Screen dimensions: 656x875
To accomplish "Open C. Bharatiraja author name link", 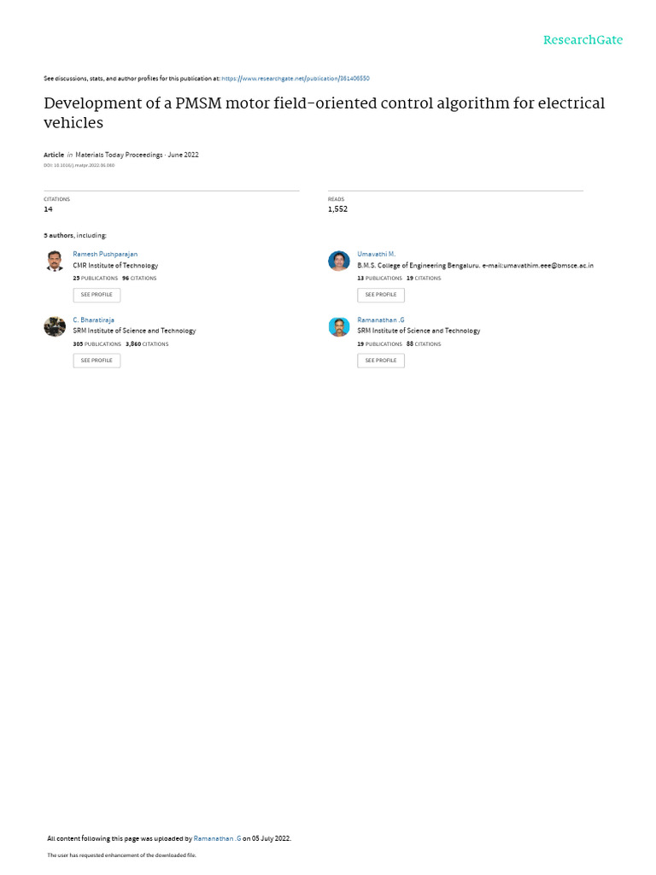I will pos(93,320).
